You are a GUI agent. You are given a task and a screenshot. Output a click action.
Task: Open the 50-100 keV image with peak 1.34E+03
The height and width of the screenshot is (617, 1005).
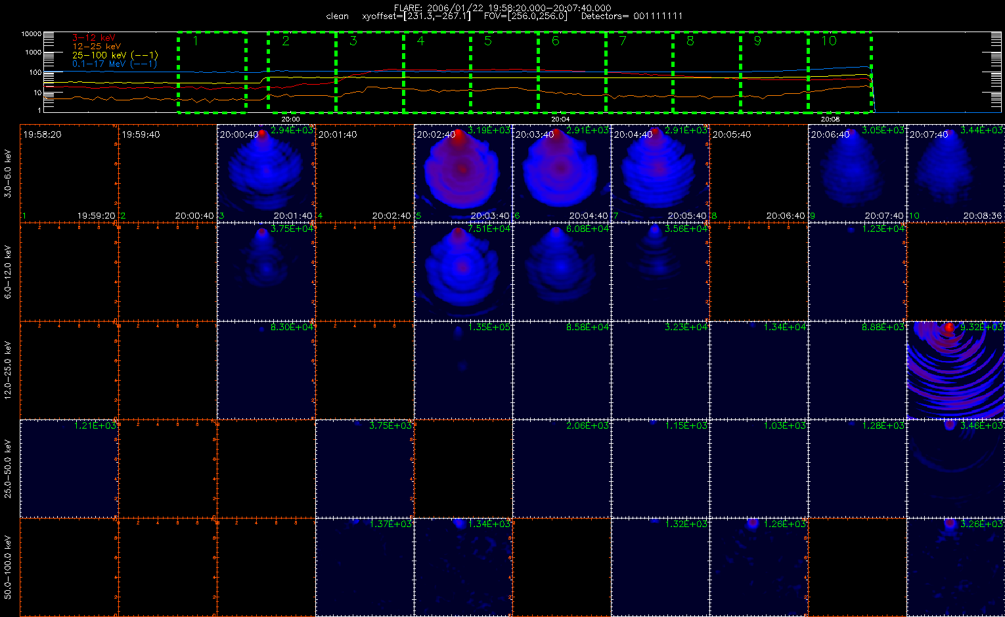(463, 567)
